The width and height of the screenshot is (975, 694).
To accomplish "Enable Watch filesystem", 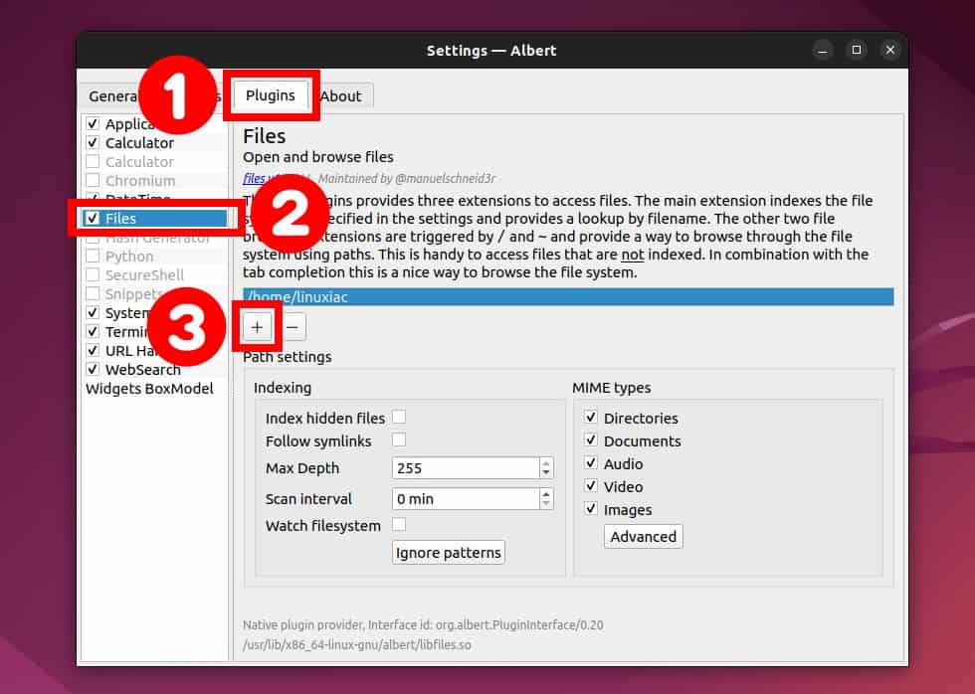I will coord(399,525).
